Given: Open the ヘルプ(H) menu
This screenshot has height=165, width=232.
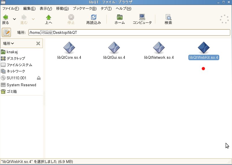Looking at the screenshot, I should click(124, 9).
